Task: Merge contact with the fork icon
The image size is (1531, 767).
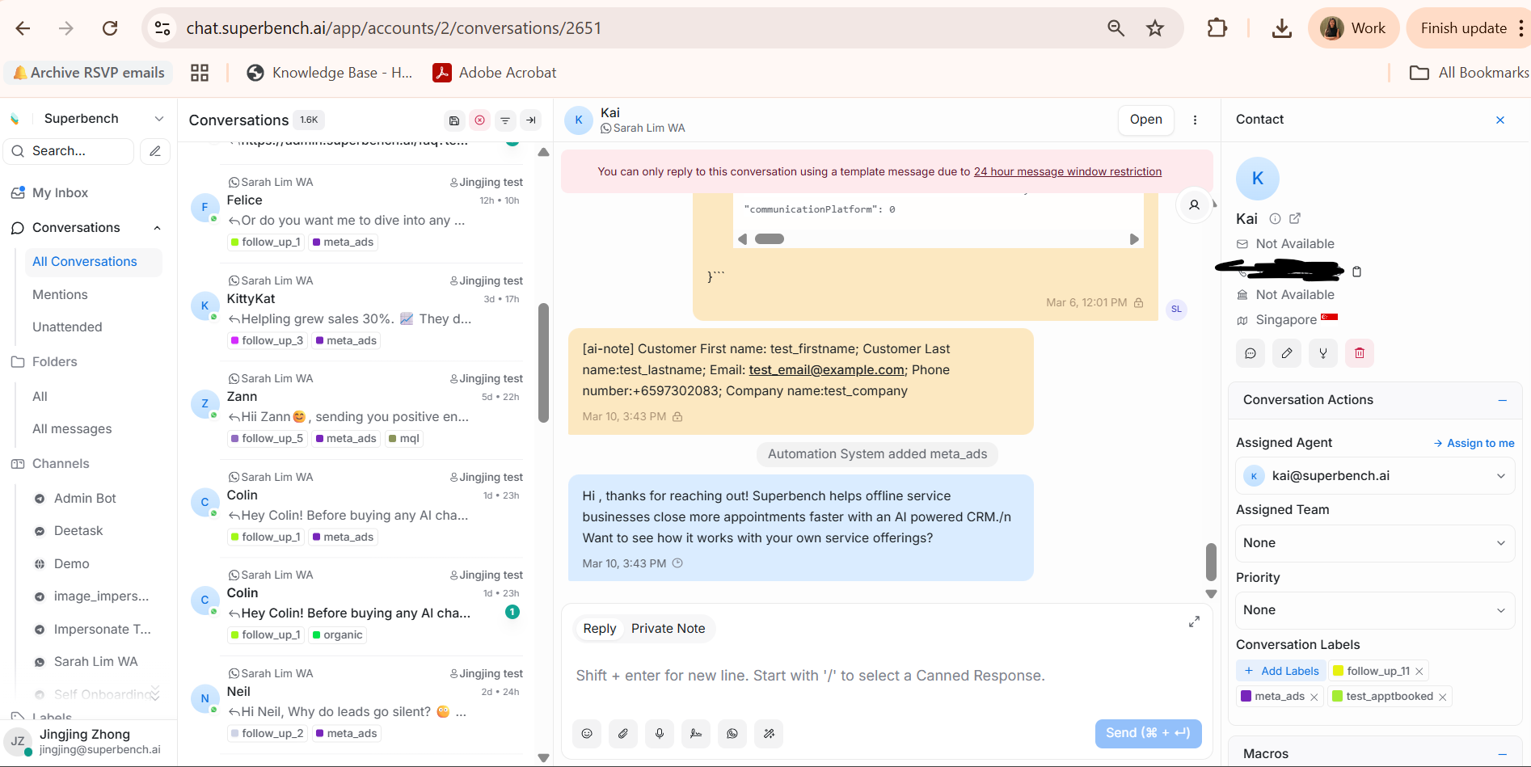Action: click(x=1323, y=353)
